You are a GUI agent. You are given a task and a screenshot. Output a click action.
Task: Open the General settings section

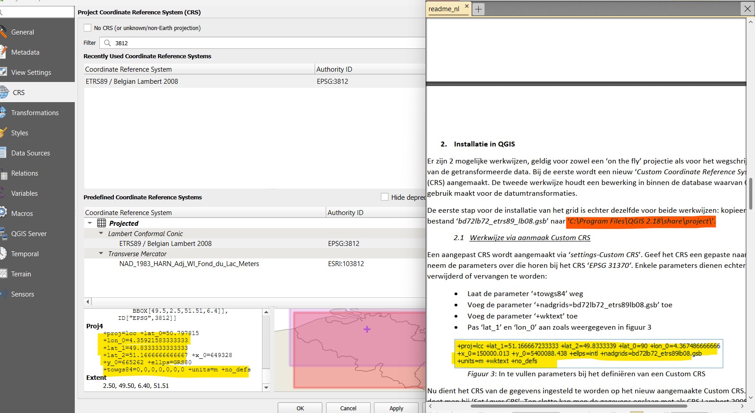point(22,32)
